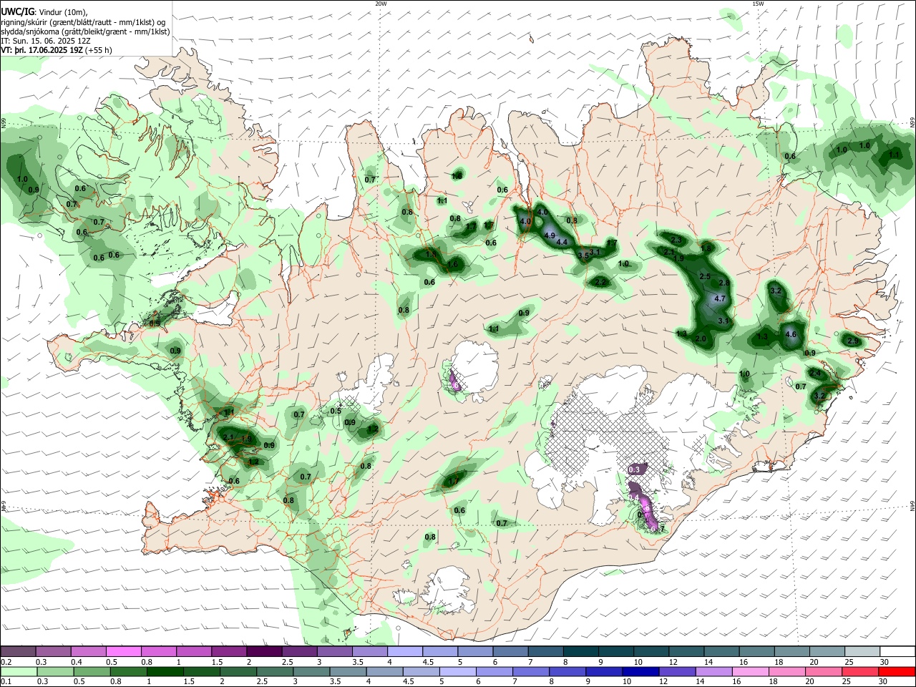Click the pale grey swatch between 25 and 30 in the upper row
916x687 pixels.
862,652
